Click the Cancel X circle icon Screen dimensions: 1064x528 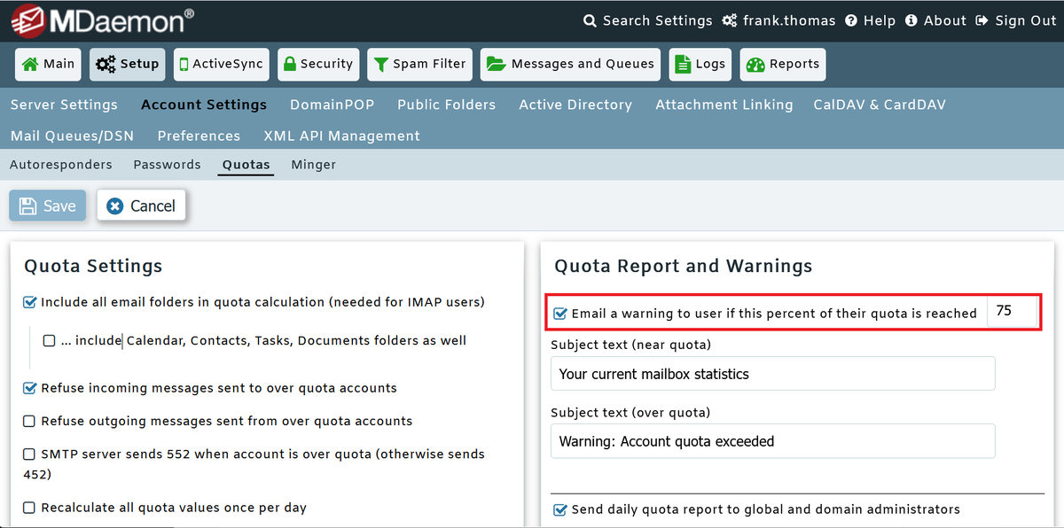click(114, 206)
